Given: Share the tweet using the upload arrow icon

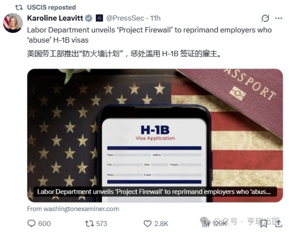Looking at the screenshot, I should [x=279, y=224].
